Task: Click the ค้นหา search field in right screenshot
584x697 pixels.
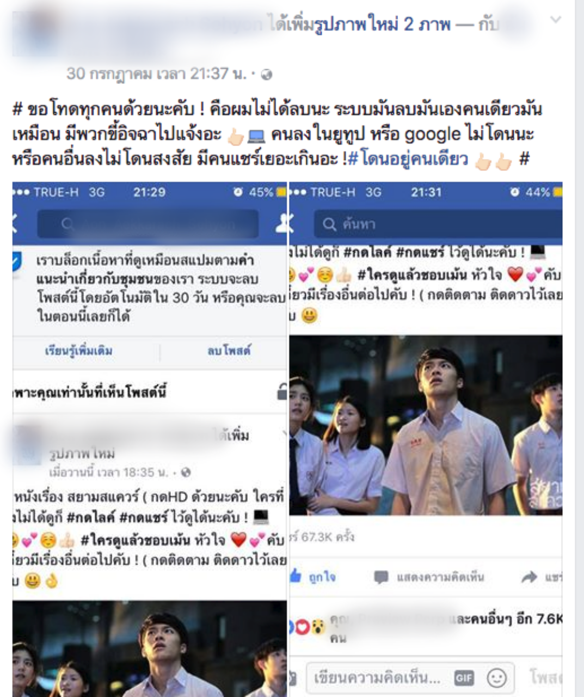Action: 438,224
